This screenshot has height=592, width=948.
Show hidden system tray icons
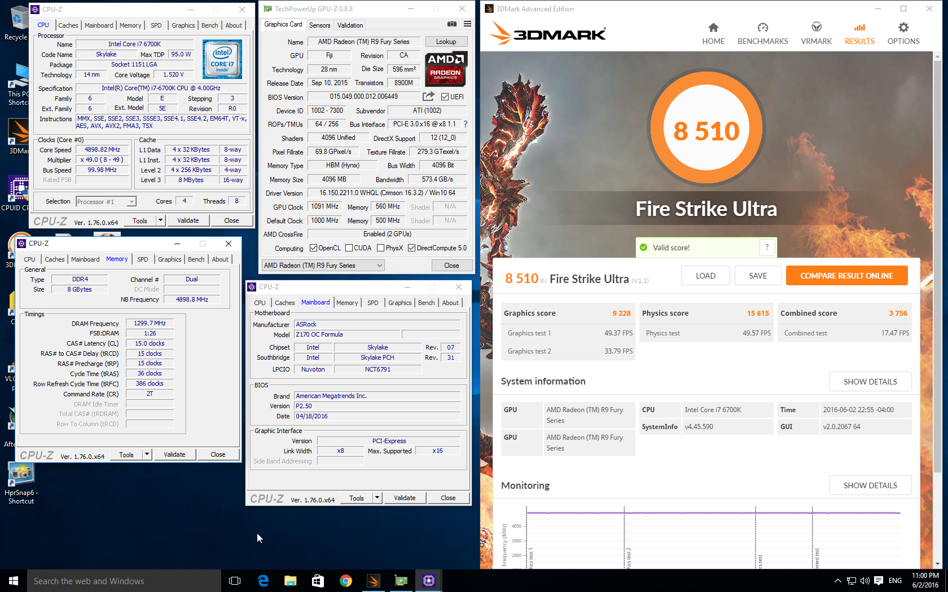(x=838, y=581)
